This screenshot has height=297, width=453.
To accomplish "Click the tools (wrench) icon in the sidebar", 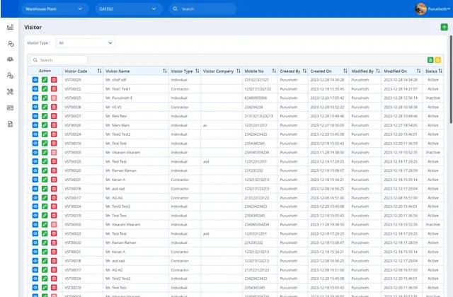I will tap(10, 91).
